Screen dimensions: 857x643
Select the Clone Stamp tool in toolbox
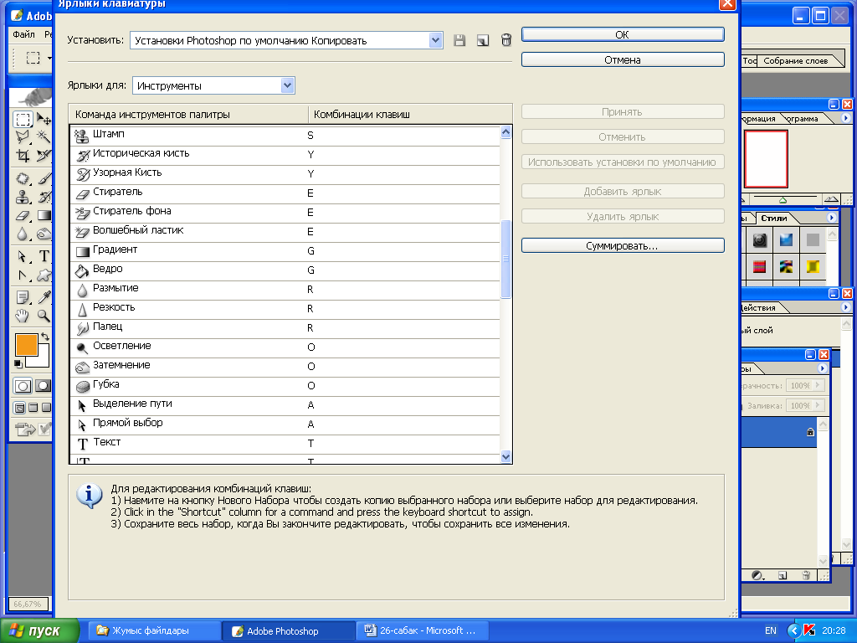pos(23,197)
